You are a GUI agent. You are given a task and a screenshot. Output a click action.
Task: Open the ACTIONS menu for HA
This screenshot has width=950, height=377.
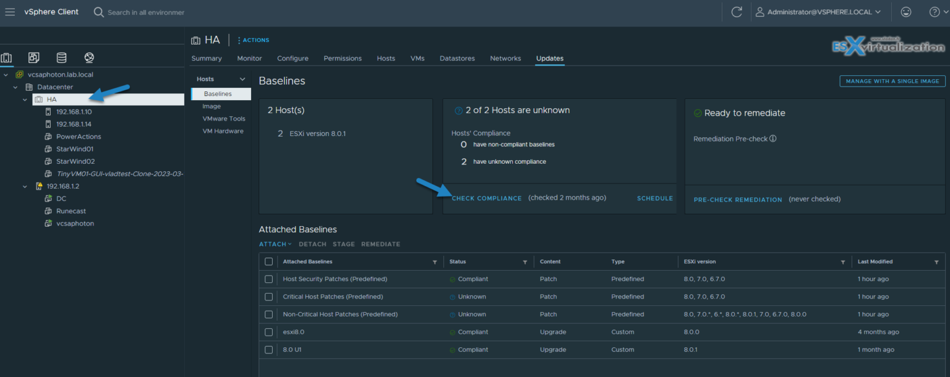pos(252,40)
